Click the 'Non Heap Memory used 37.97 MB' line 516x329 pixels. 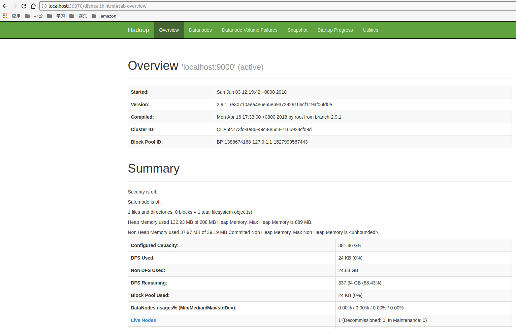[254, 232]
